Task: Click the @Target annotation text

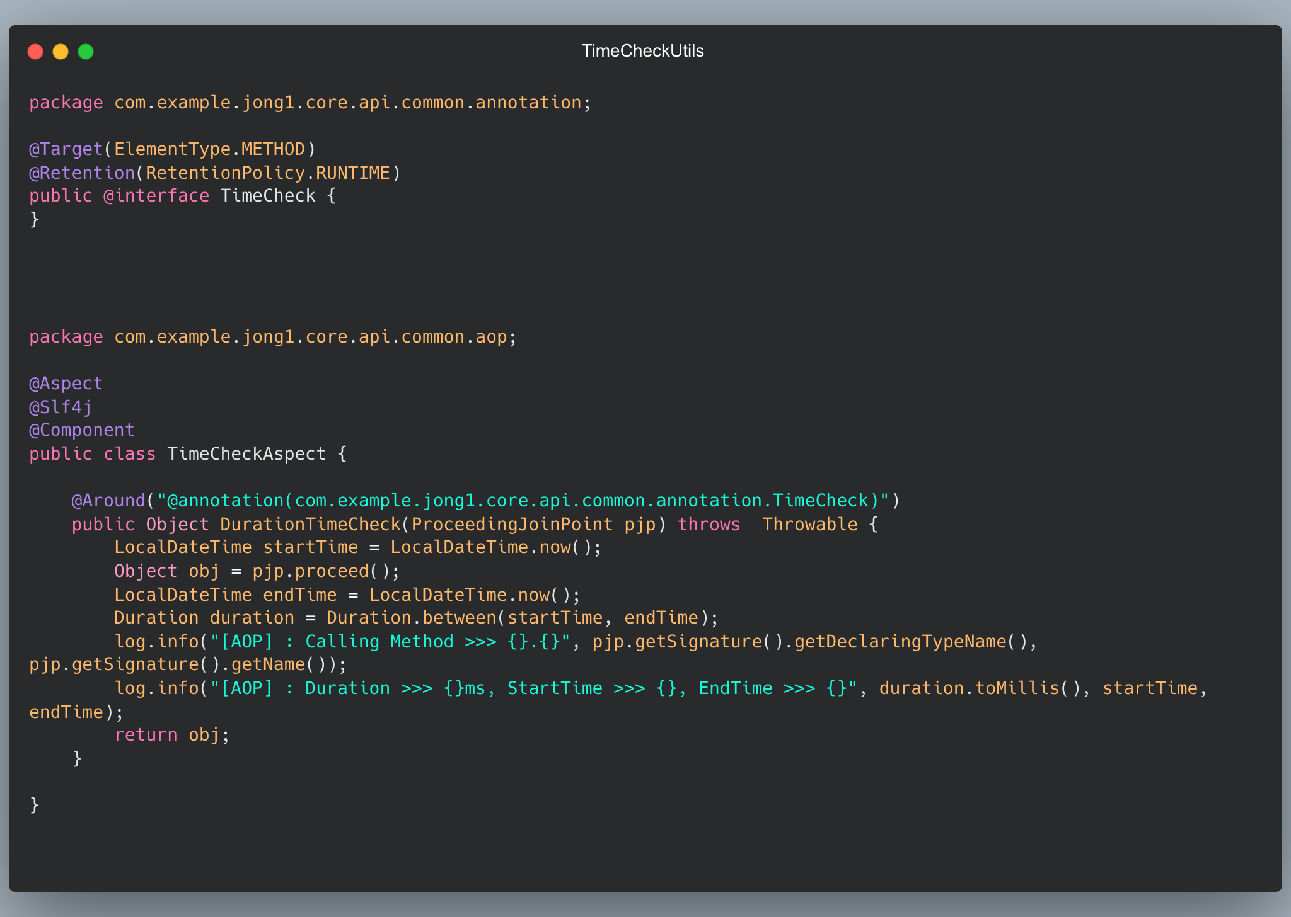Action: (x=66, y=149)
